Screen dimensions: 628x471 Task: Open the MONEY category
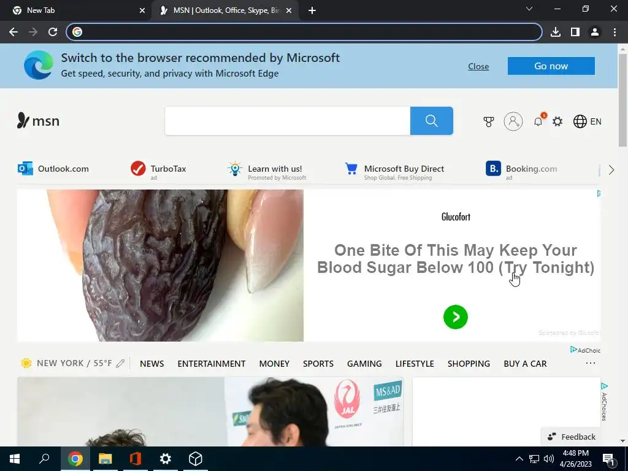[x=274, y=364]
